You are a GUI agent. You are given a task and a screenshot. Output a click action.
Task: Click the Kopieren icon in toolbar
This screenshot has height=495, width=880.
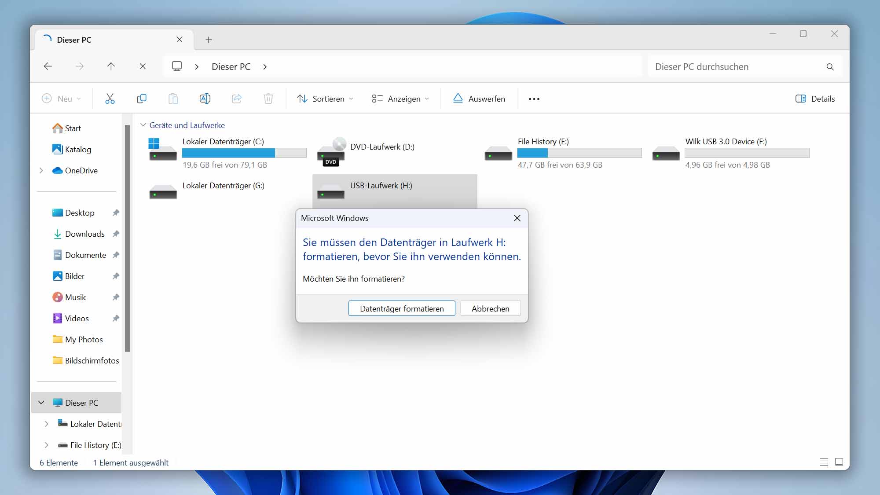point(141,98)
